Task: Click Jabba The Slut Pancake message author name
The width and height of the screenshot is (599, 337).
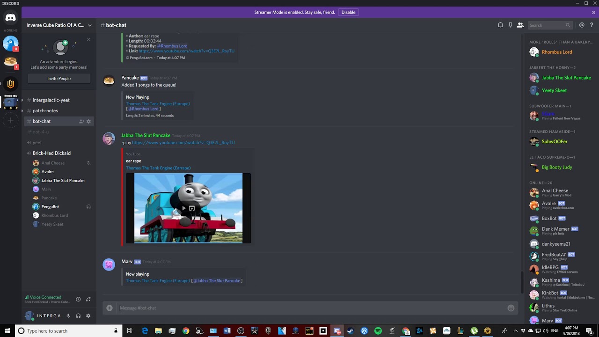Action: click(146, 135)
